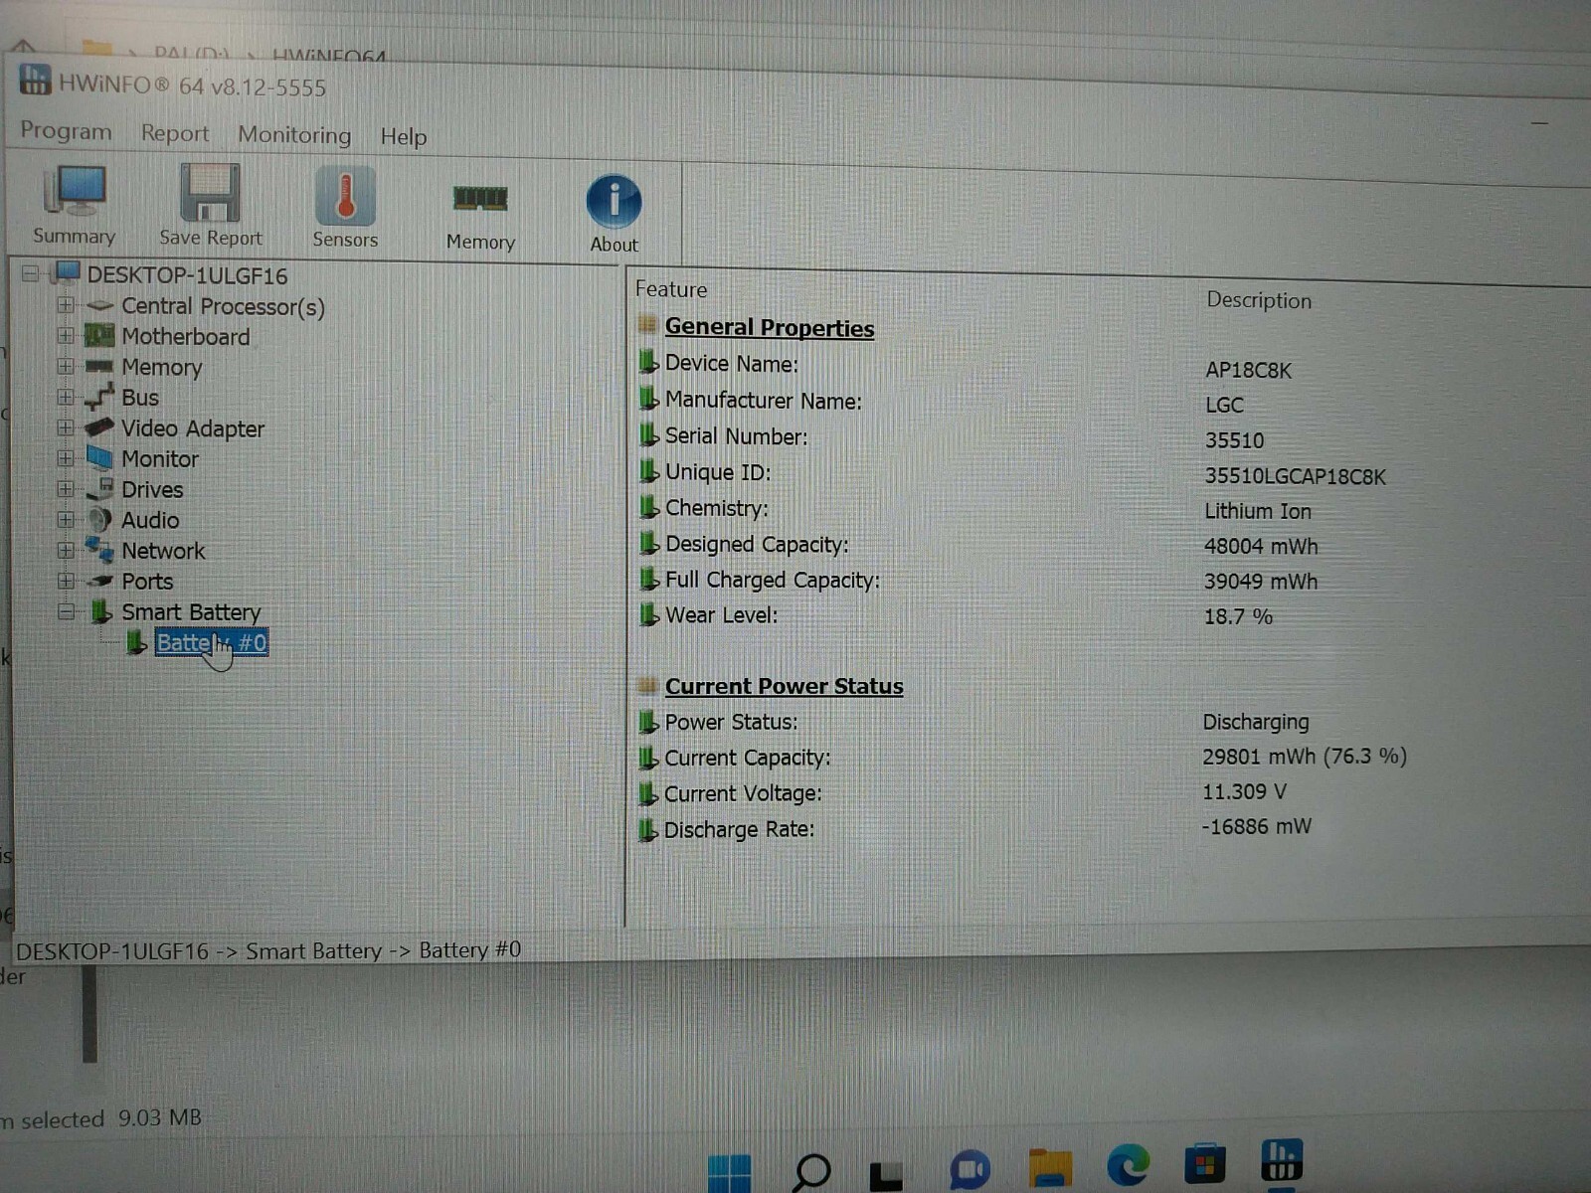The height and width of the screenshot is (1193, 1591).
Task: Select Network in the device tree
Action: [x=163, y=551]
